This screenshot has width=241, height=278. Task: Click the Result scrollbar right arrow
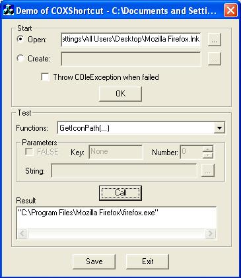pyautogui.click(x=210, y=233)
